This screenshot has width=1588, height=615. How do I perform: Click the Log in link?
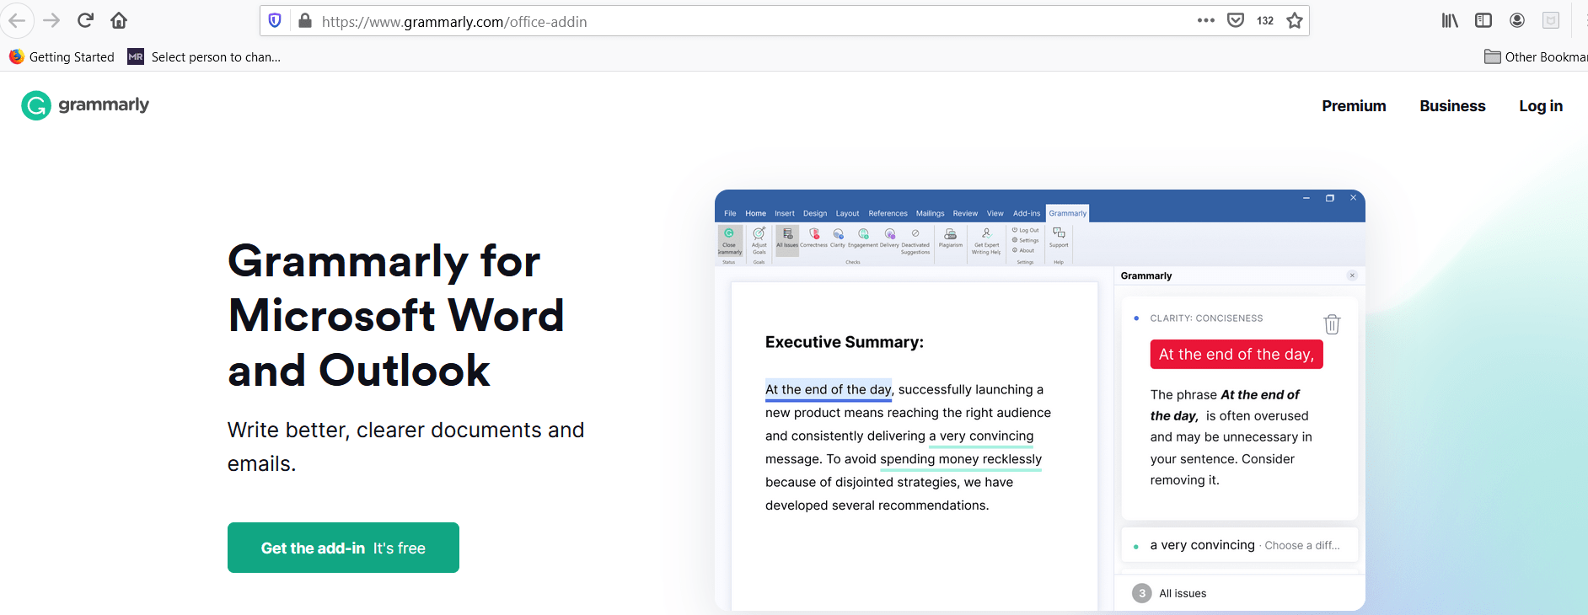[x=1541, y=106]
